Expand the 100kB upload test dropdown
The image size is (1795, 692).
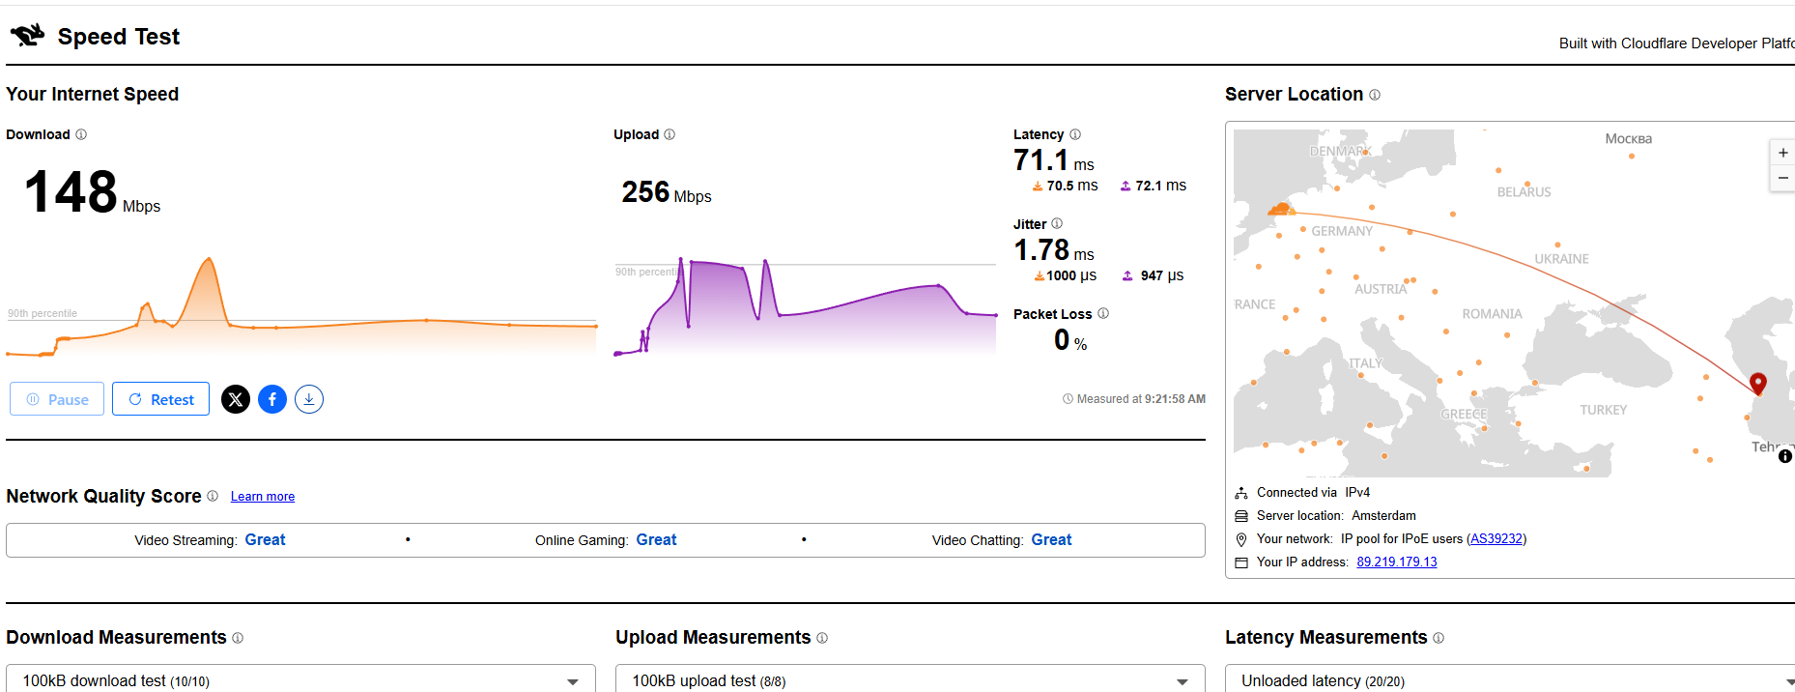(x=910, y=679)
